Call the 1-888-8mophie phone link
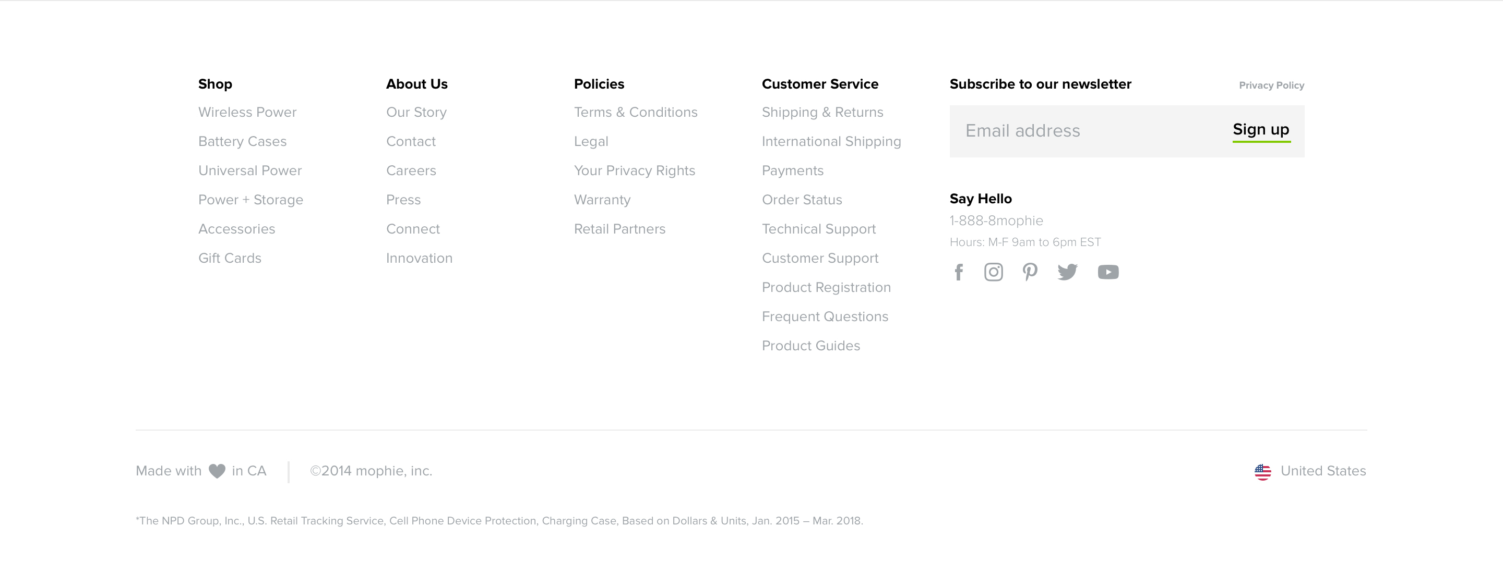1503x563 pixels. pos(996,221)
